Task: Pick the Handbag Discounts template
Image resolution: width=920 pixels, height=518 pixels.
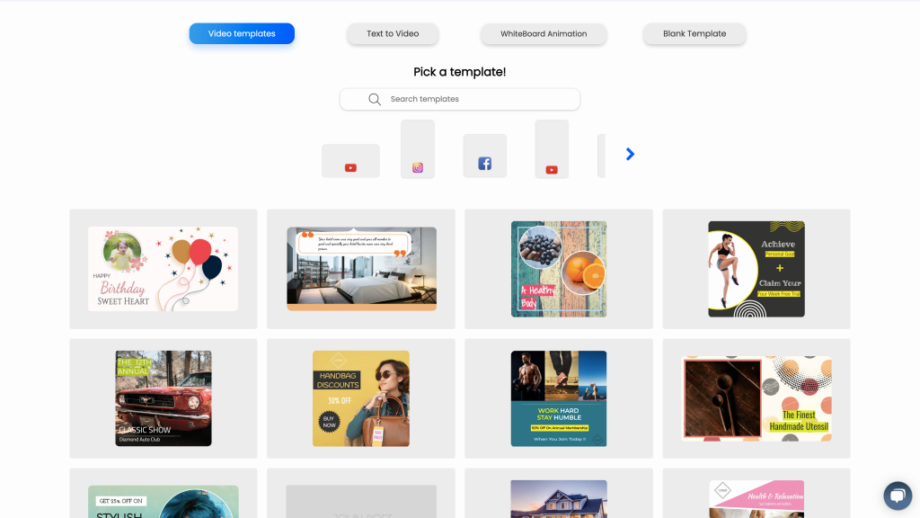Action: coord(361,398)
